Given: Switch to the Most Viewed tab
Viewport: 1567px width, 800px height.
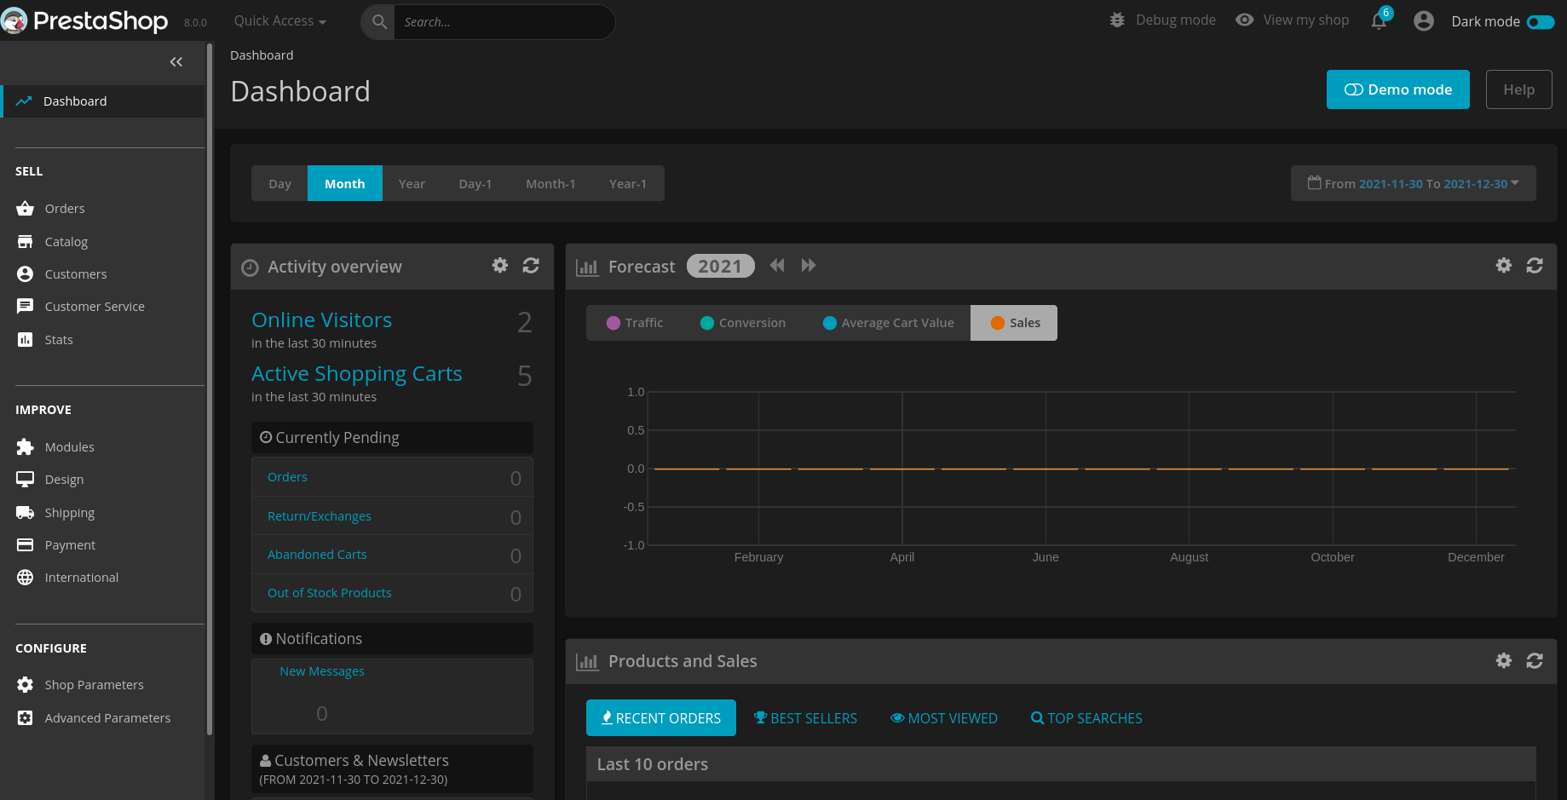Looking at the screenshot, I should pyautogui.click(x=944, y=718).
